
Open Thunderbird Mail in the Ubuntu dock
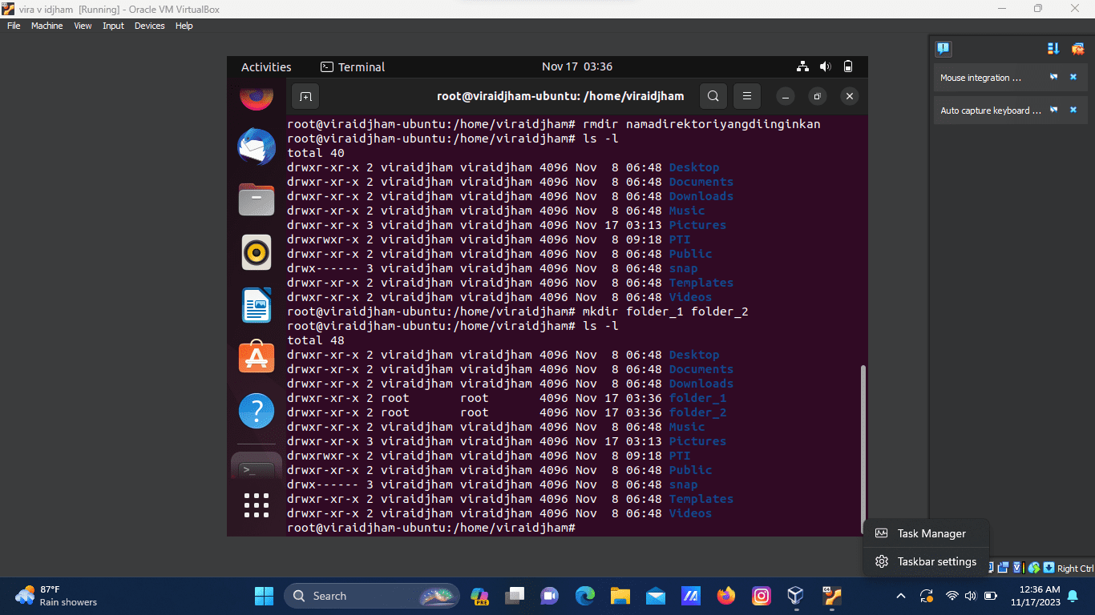tap(256, 147)
